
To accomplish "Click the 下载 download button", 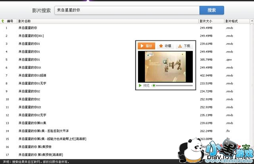I will click(184, 46).
